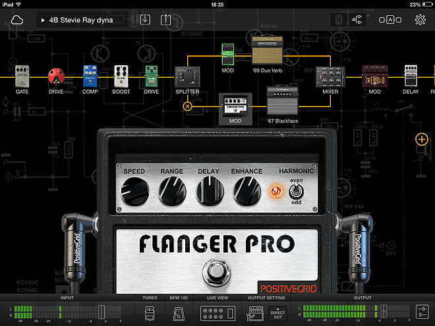The image size is (435, 326).
Task: Select the blue COMP pedal
Action: [90, 76]
